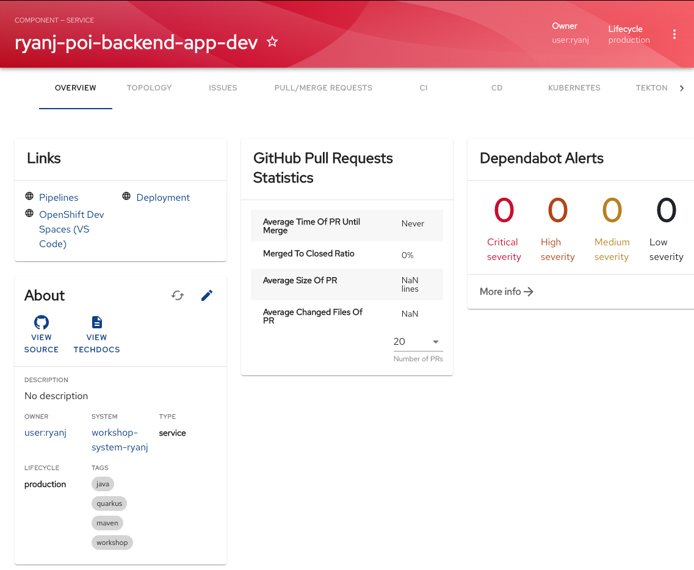Screen dimensions: 694x570
Task: Click the 'Never' average merge time value
Action: click(413, 224)
